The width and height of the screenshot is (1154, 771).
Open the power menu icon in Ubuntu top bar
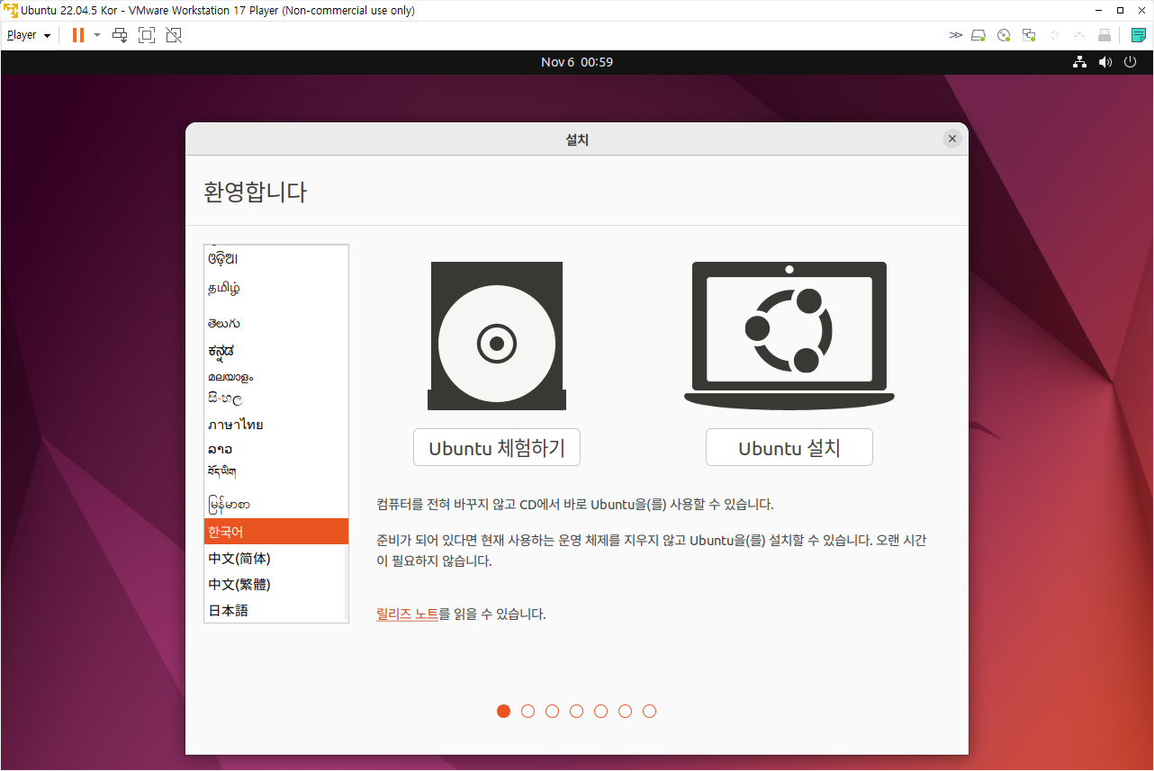(x=1131, y=62)
